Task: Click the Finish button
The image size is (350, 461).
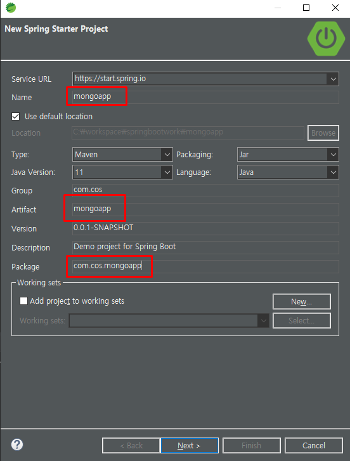Action: 252,446
